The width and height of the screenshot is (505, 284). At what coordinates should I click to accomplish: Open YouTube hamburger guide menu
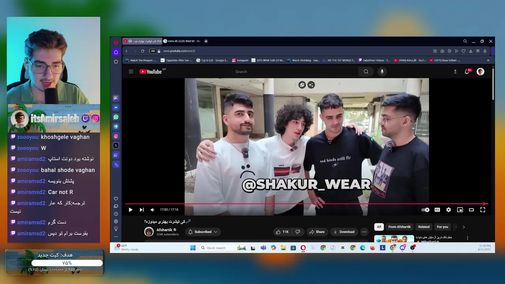coord(131,71)
